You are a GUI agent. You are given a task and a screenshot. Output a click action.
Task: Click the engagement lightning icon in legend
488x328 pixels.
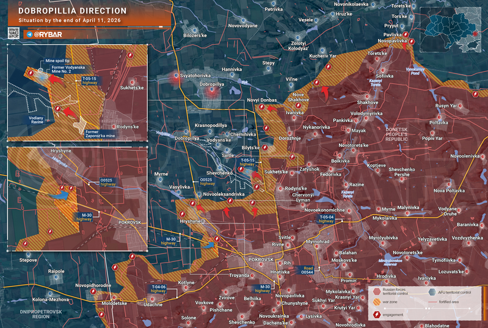click(x=377, y=315)
